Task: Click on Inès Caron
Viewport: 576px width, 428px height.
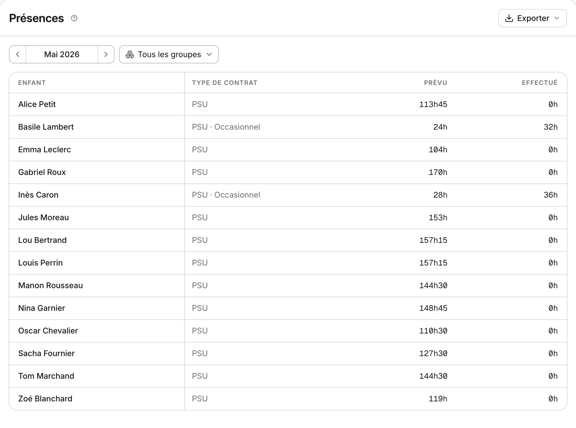Action: (x=38, y=195)
